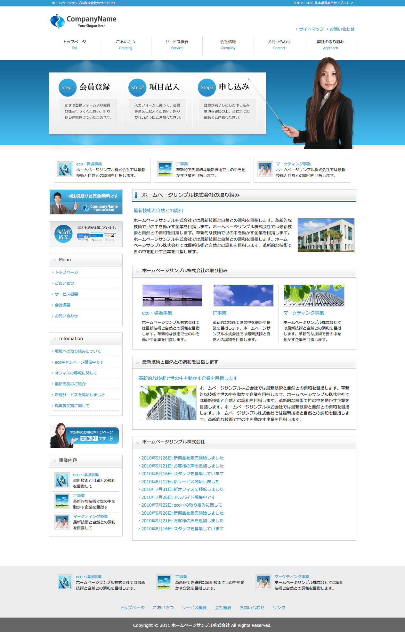Select 弊社の取り組み Approach in navigation
This screenshot has width=405, height=632.
pyautogui.click(x=330, y=45)
